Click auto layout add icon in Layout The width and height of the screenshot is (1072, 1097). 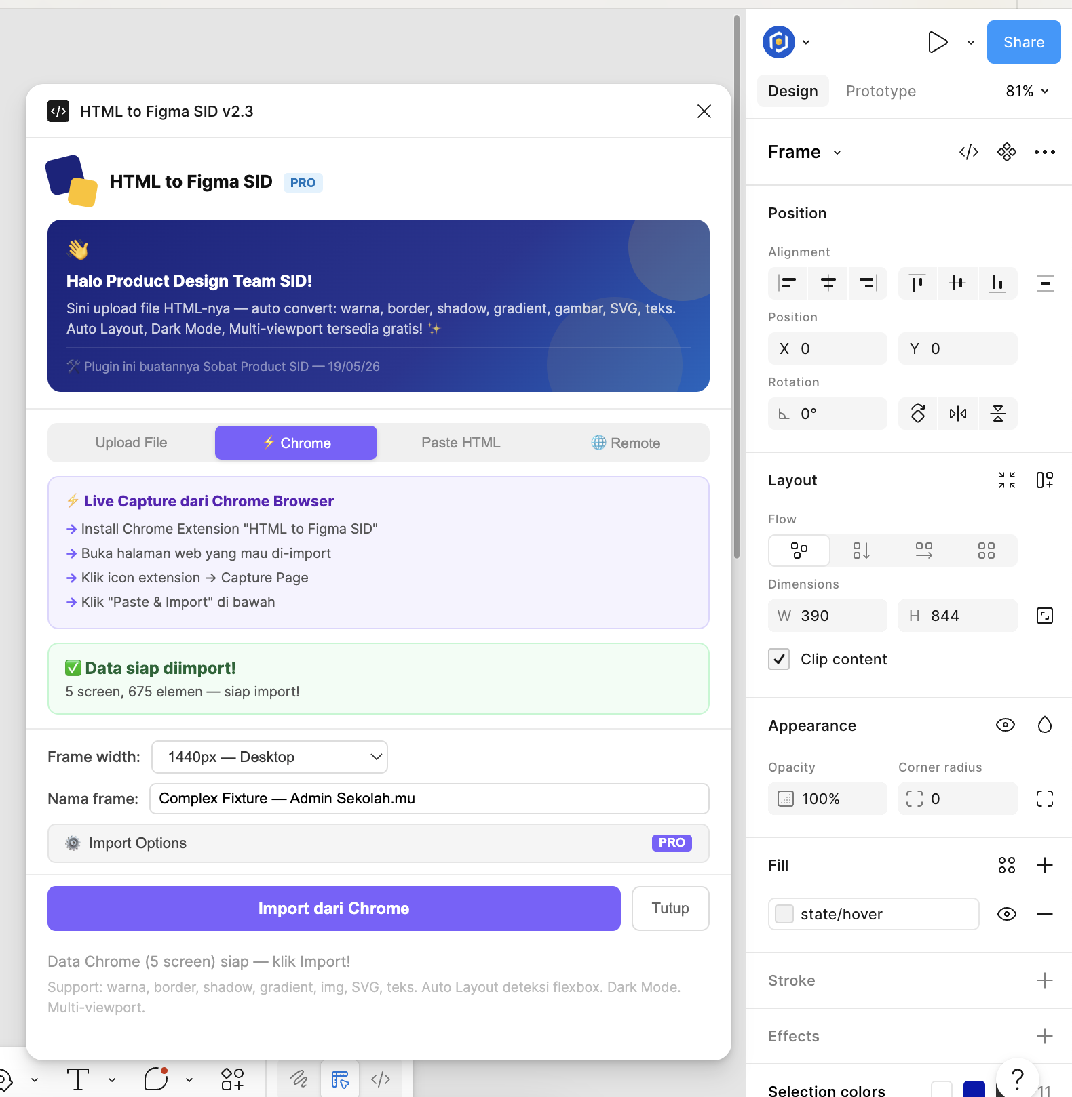click(x=1045, y=480)
